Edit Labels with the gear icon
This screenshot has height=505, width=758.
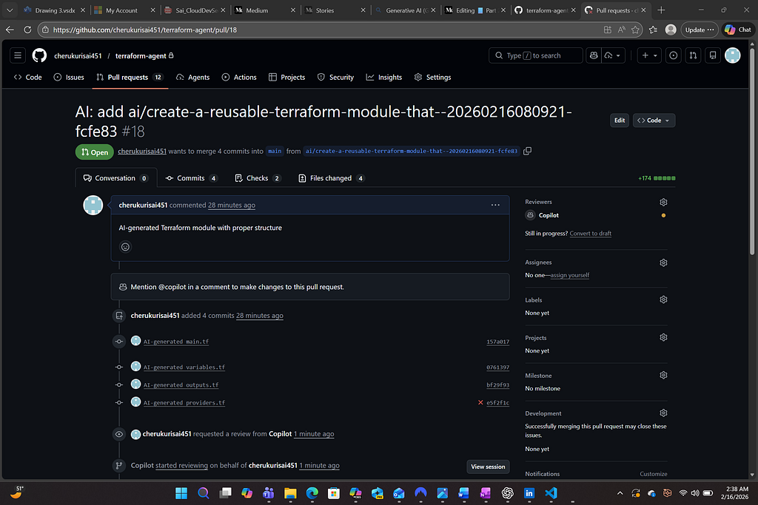[x=664, y=299]
